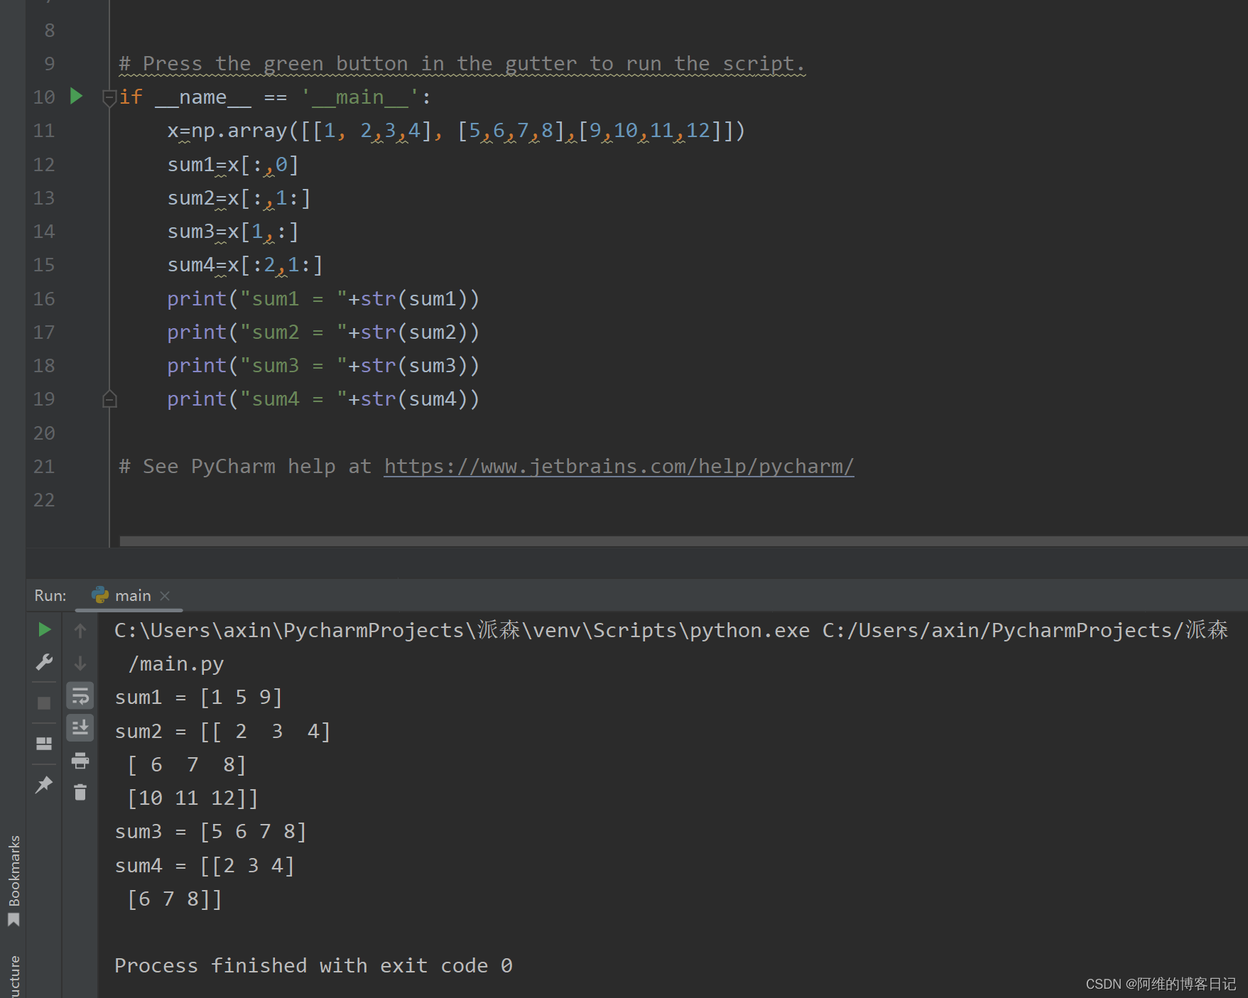Image resolution: width=1248 pixels, height=998 pixels.
Task: Close the main run tab
Action: coord(165,596)
